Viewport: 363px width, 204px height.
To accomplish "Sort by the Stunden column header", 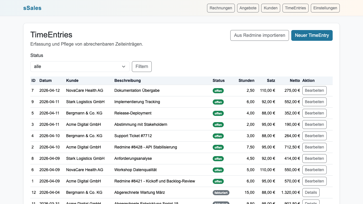I will (x=246, y=80).
